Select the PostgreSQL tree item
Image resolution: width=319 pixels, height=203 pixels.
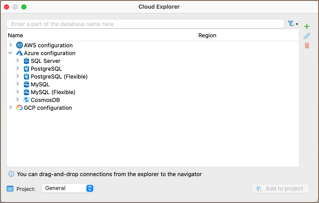pos(46,69)
